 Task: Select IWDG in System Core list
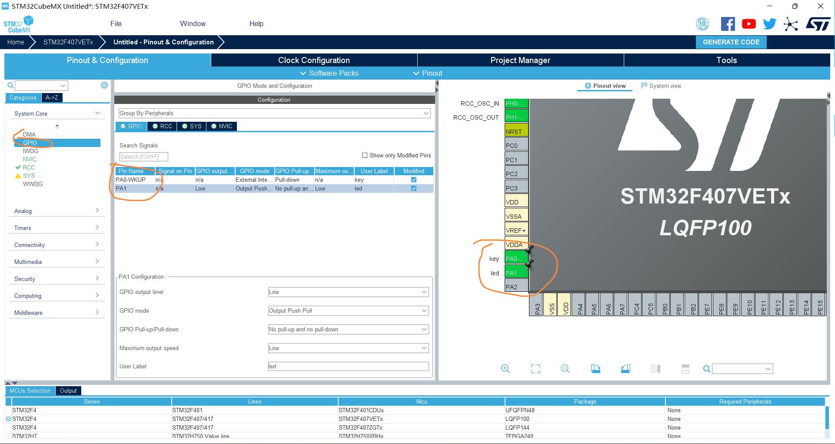30,151
